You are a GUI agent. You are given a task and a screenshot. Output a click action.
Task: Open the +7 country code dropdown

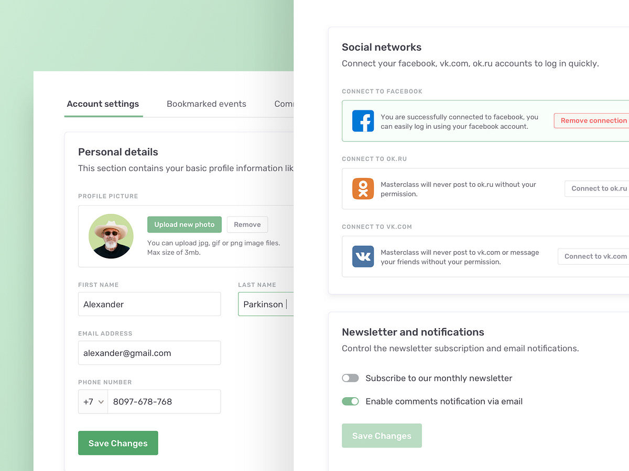tap(93, 401)
